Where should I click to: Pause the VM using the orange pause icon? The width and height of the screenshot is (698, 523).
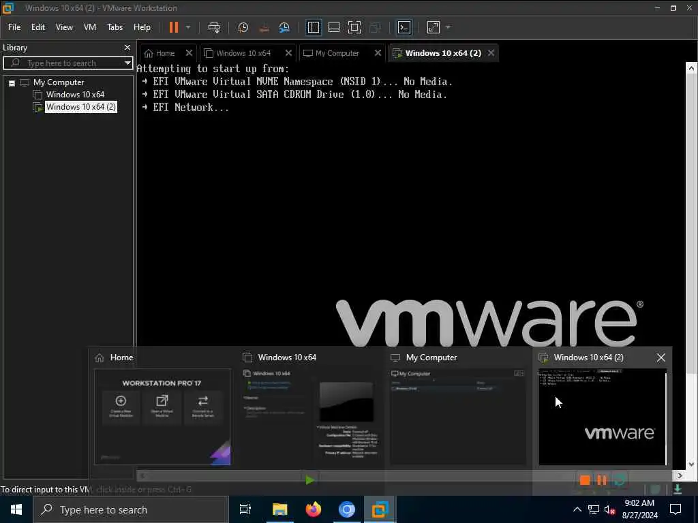(x=174, y=27)
